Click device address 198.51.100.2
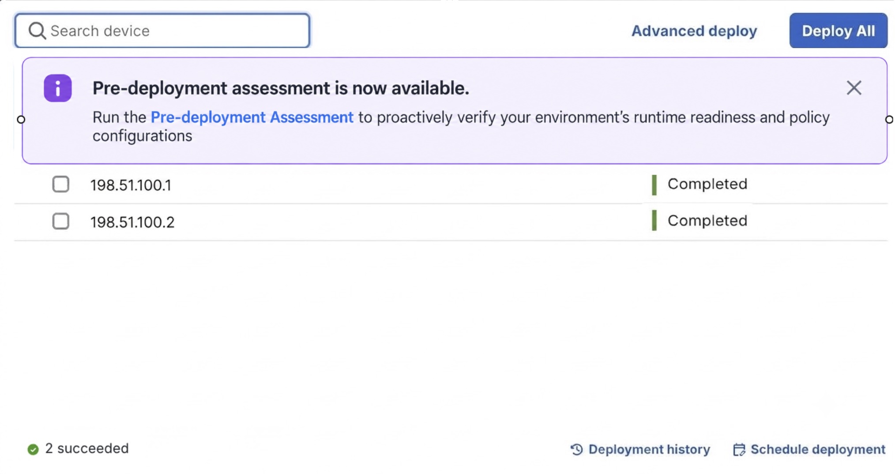This screenshot has height=474, width=895. tap(132, 222)
